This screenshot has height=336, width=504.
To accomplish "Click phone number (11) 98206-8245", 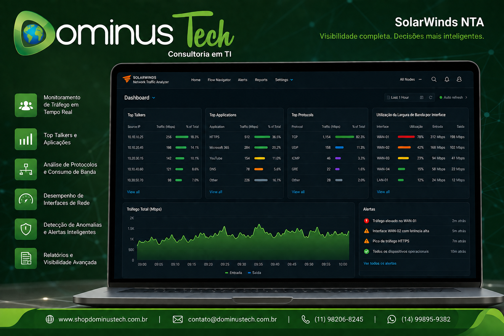I will [339, 319].
